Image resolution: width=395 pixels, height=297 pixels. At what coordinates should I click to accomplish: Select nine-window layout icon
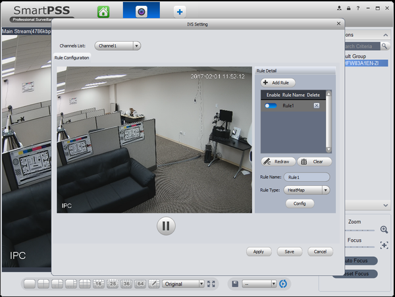pyautogui.click(x=85, y=284)
